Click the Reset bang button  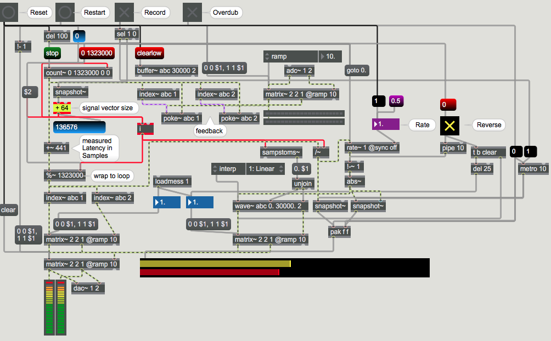coord(10,12)
